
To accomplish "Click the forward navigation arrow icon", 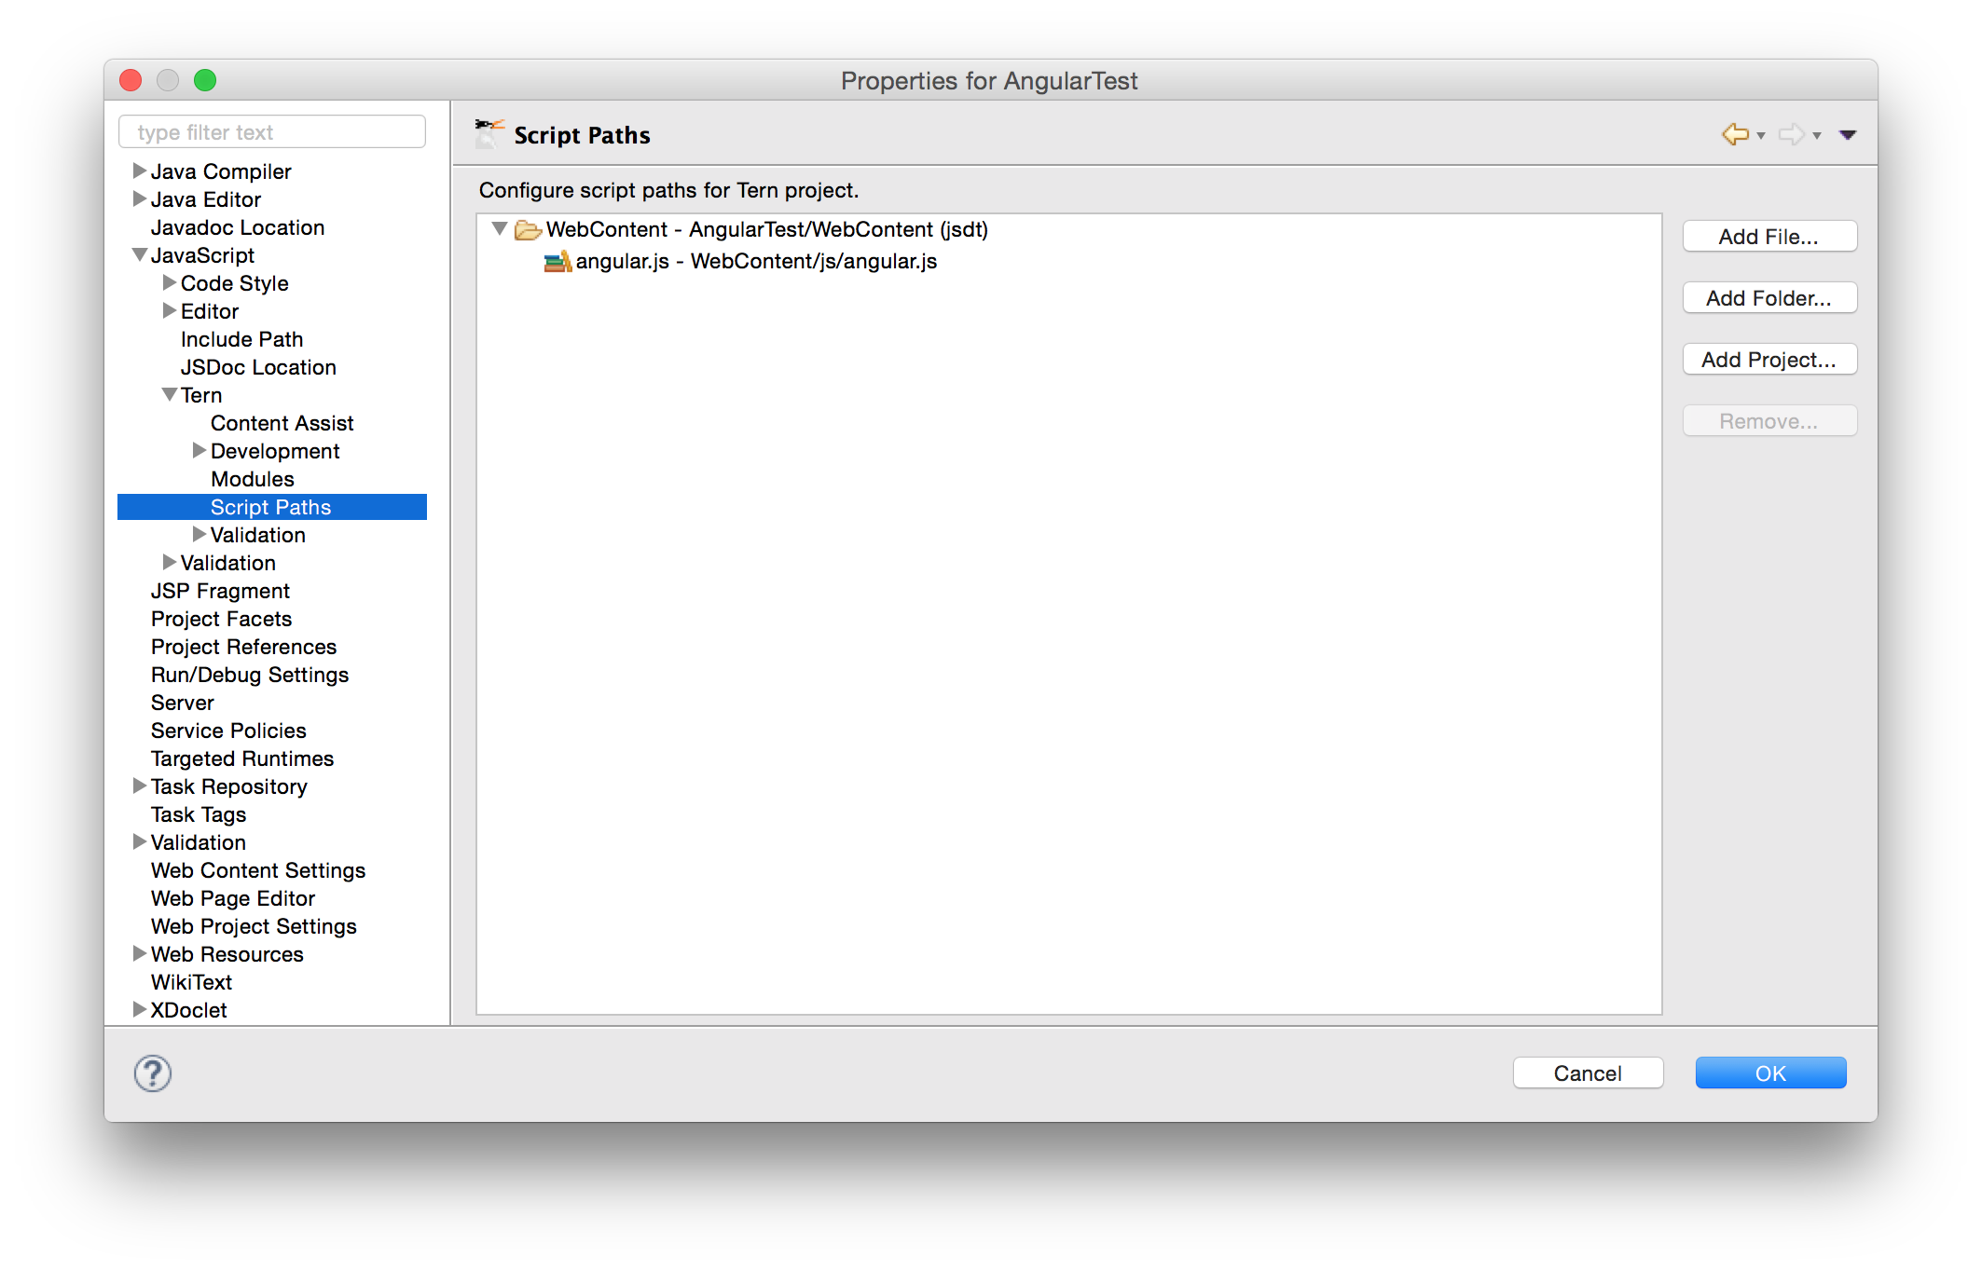I will [x=1791, y=134].
